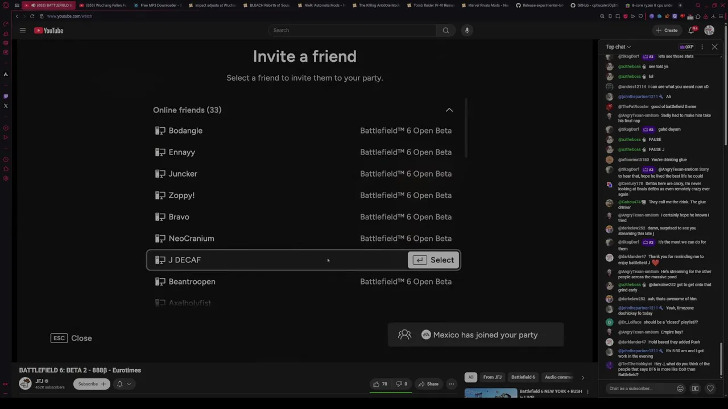Screen dimensions: 728x409
Task: Open subscription notification bell dropdown
Action: tap(124, 384)
